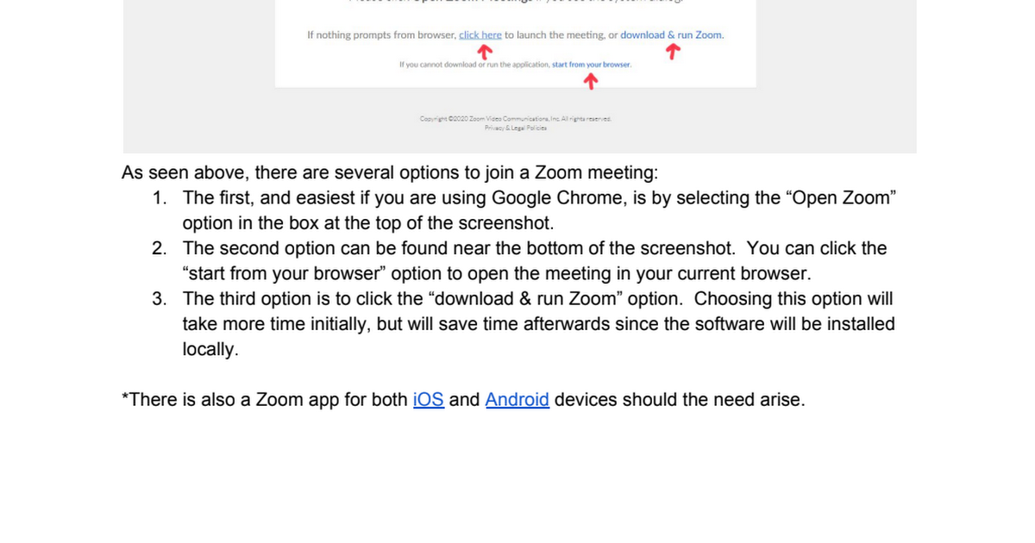1035x543 pixels.
Task: Click the word "locally" ending item 3
Action: [x=210, y=350]
